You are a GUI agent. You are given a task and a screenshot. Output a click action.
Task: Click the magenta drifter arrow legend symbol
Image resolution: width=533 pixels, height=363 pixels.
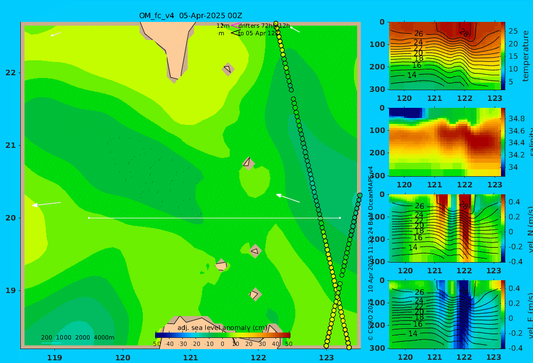point(235,26)
